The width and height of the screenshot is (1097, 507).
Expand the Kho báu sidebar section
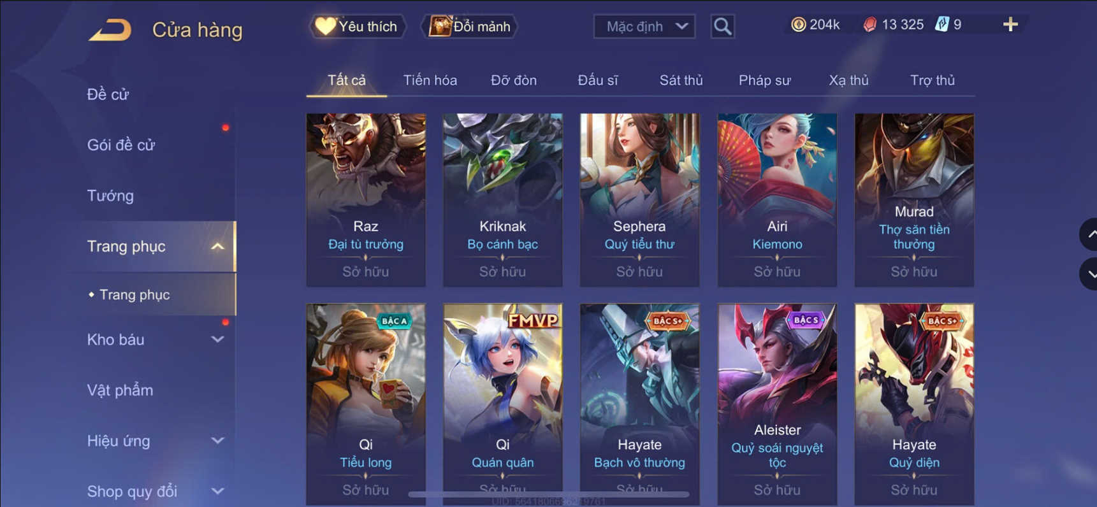coord(217,339)
